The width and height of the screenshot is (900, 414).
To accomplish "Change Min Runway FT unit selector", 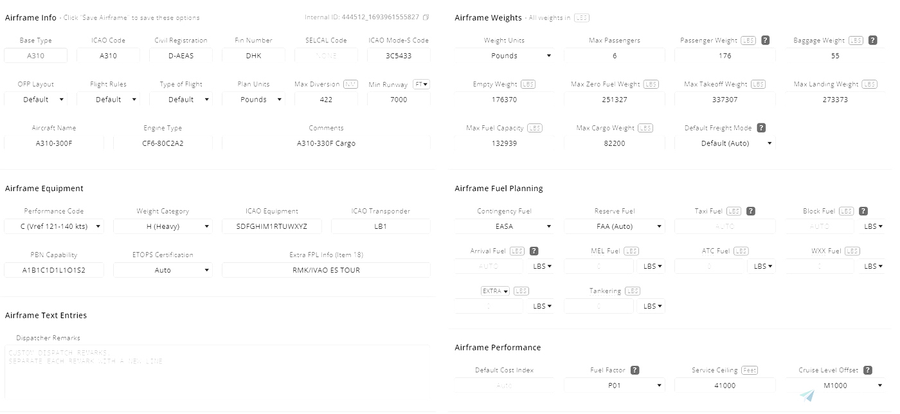I will coord(421,84).
